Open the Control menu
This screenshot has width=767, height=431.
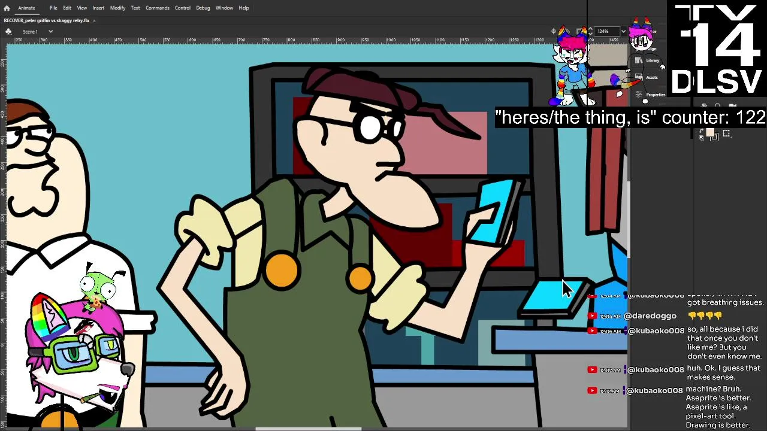tap(183, 8)
